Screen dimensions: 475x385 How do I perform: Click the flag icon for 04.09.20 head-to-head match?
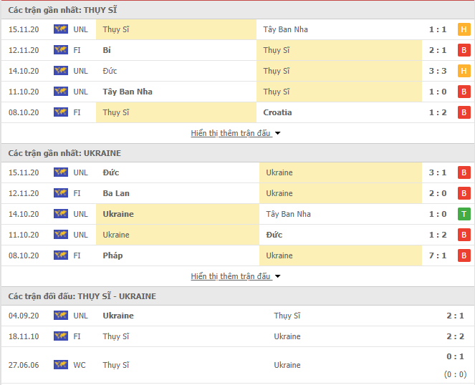coord(61,316)
